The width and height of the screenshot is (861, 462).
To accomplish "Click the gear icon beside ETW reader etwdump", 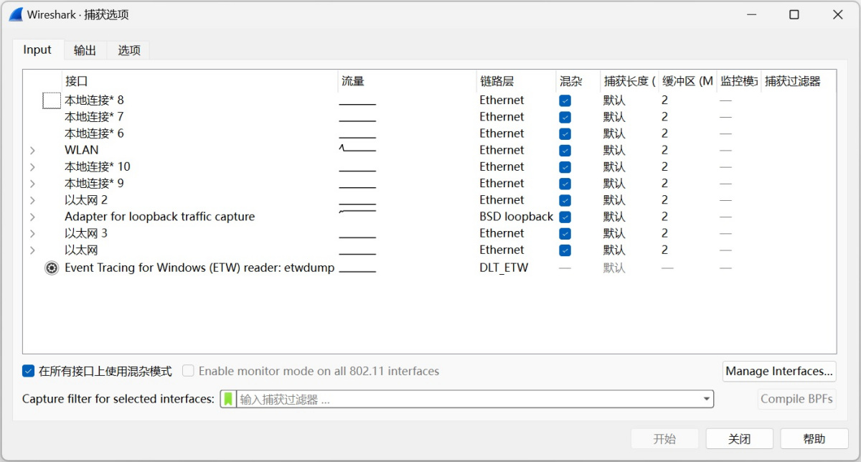I will point(51,268).
